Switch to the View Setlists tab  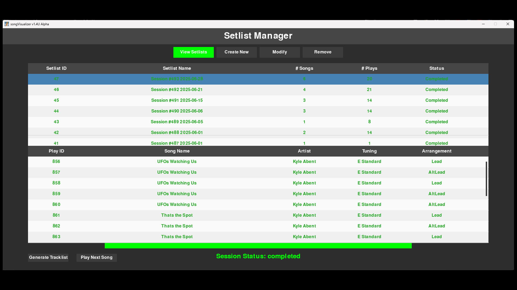click(193, 52)
